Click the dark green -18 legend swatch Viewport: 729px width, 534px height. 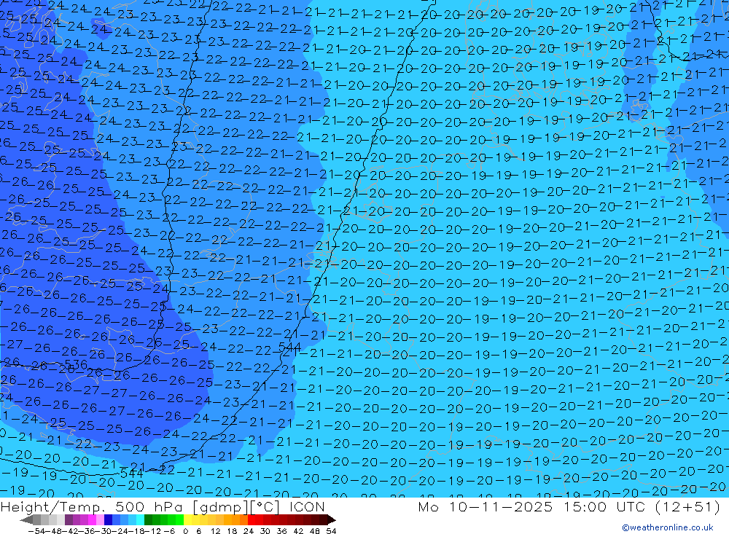tap(148, 520)
